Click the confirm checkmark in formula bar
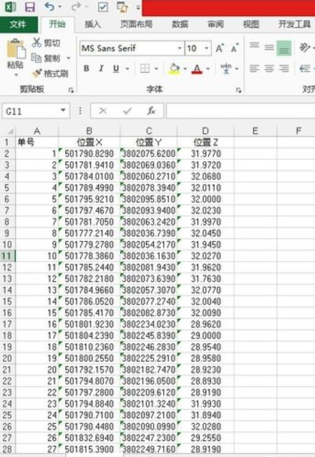This screenshot has height=457, width=315. point(127,111)
